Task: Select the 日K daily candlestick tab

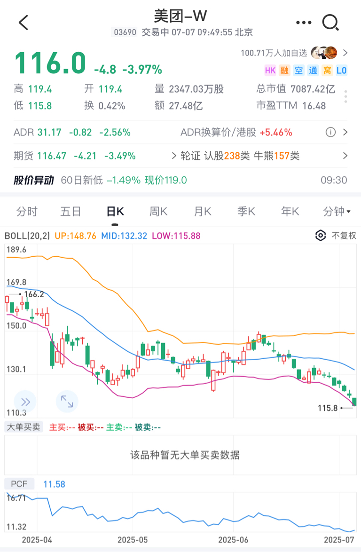Action: (x=115, y=212)
